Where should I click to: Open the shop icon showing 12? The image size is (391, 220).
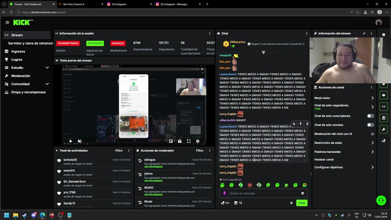[x=238, y=203]
